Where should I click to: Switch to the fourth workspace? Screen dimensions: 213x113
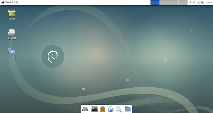click(x=183, y=3)
